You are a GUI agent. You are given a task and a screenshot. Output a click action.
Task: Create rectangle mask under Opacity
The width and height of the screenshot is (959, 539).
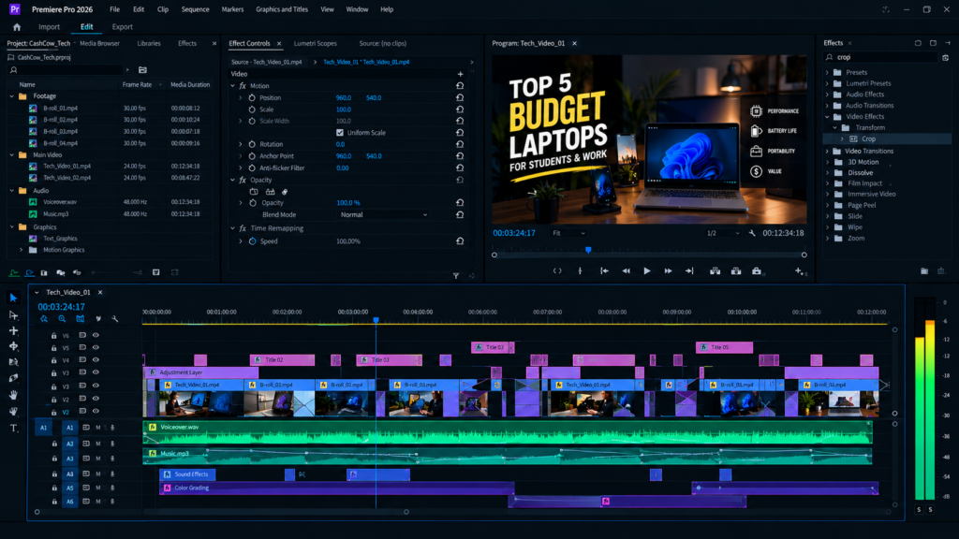pyautogui.click(x=270, y=191)
